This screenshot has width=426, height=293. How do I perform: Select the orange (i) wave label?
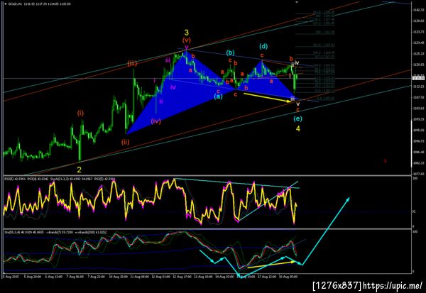80,114
